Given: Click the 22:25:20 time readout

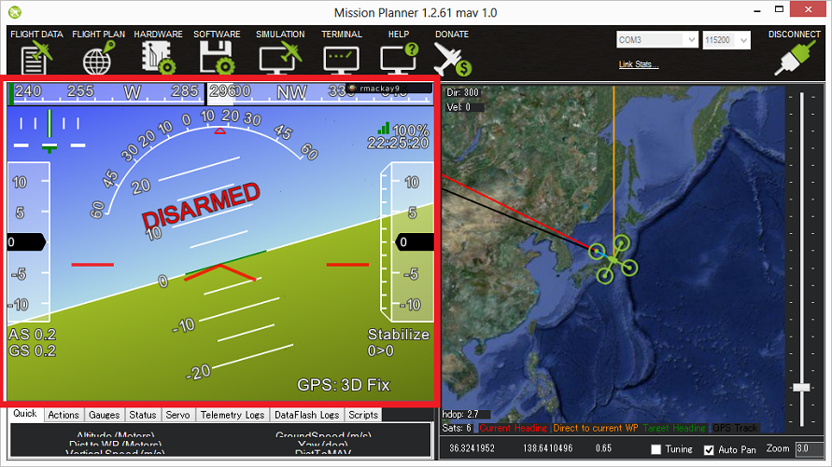Looking at the screenshot, I should point(398,143).
